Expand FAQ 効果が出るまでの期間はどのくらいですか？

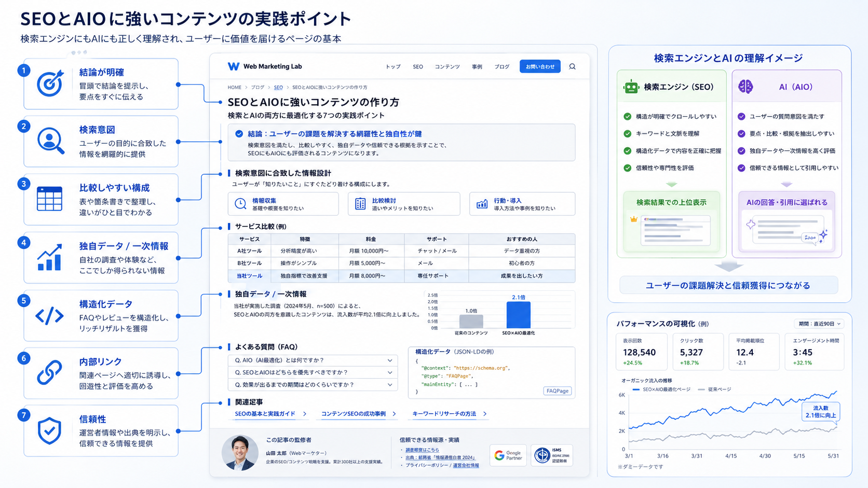pos(313,385)
